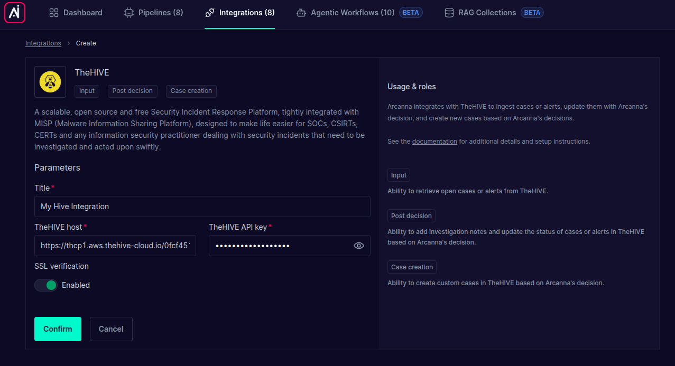Image resolution: width=675 pixels, height=366 pixels.
Task: Click the Arcanna AI logo icon
Action: 15,13
